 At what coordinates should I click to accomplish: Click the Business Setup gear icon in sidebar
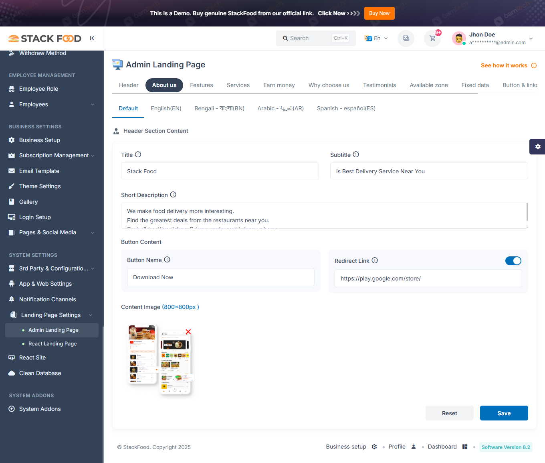point(12,140)
